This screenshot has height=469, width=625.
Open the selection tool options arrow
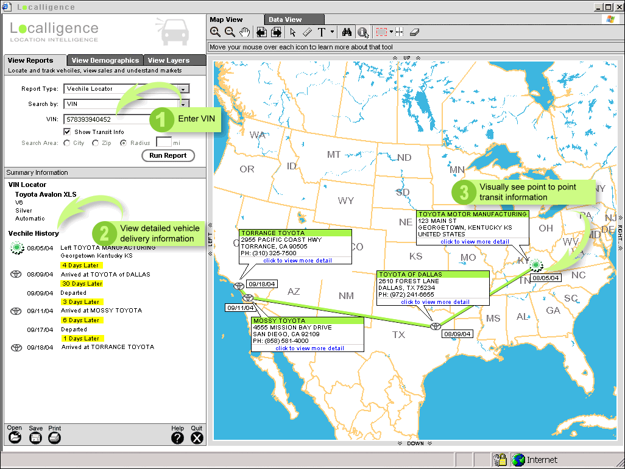click(391, 32)
